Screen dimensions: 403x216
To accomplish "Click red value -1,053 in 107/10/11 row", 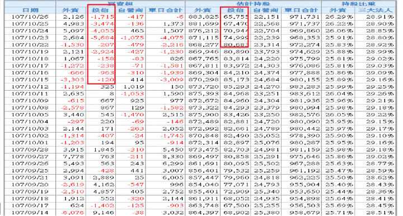I will pyautogui.click(x=132, y=93).
